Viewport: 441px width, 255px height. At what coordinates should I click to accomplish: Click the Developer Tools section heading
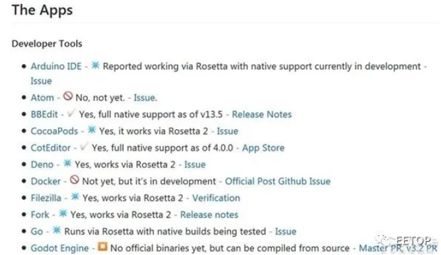(47, 43)
